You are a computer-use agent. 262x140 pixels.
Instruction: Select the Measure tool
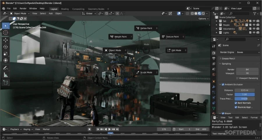6,75
